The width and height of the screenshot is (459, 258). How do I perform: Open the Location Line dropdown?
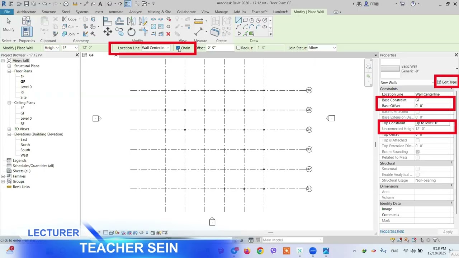[x=156, y=48]
